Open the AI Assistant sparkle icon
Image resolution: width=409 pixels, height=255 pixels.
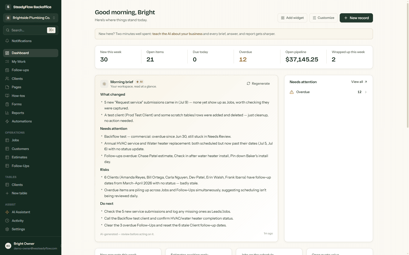click(7, 212)
